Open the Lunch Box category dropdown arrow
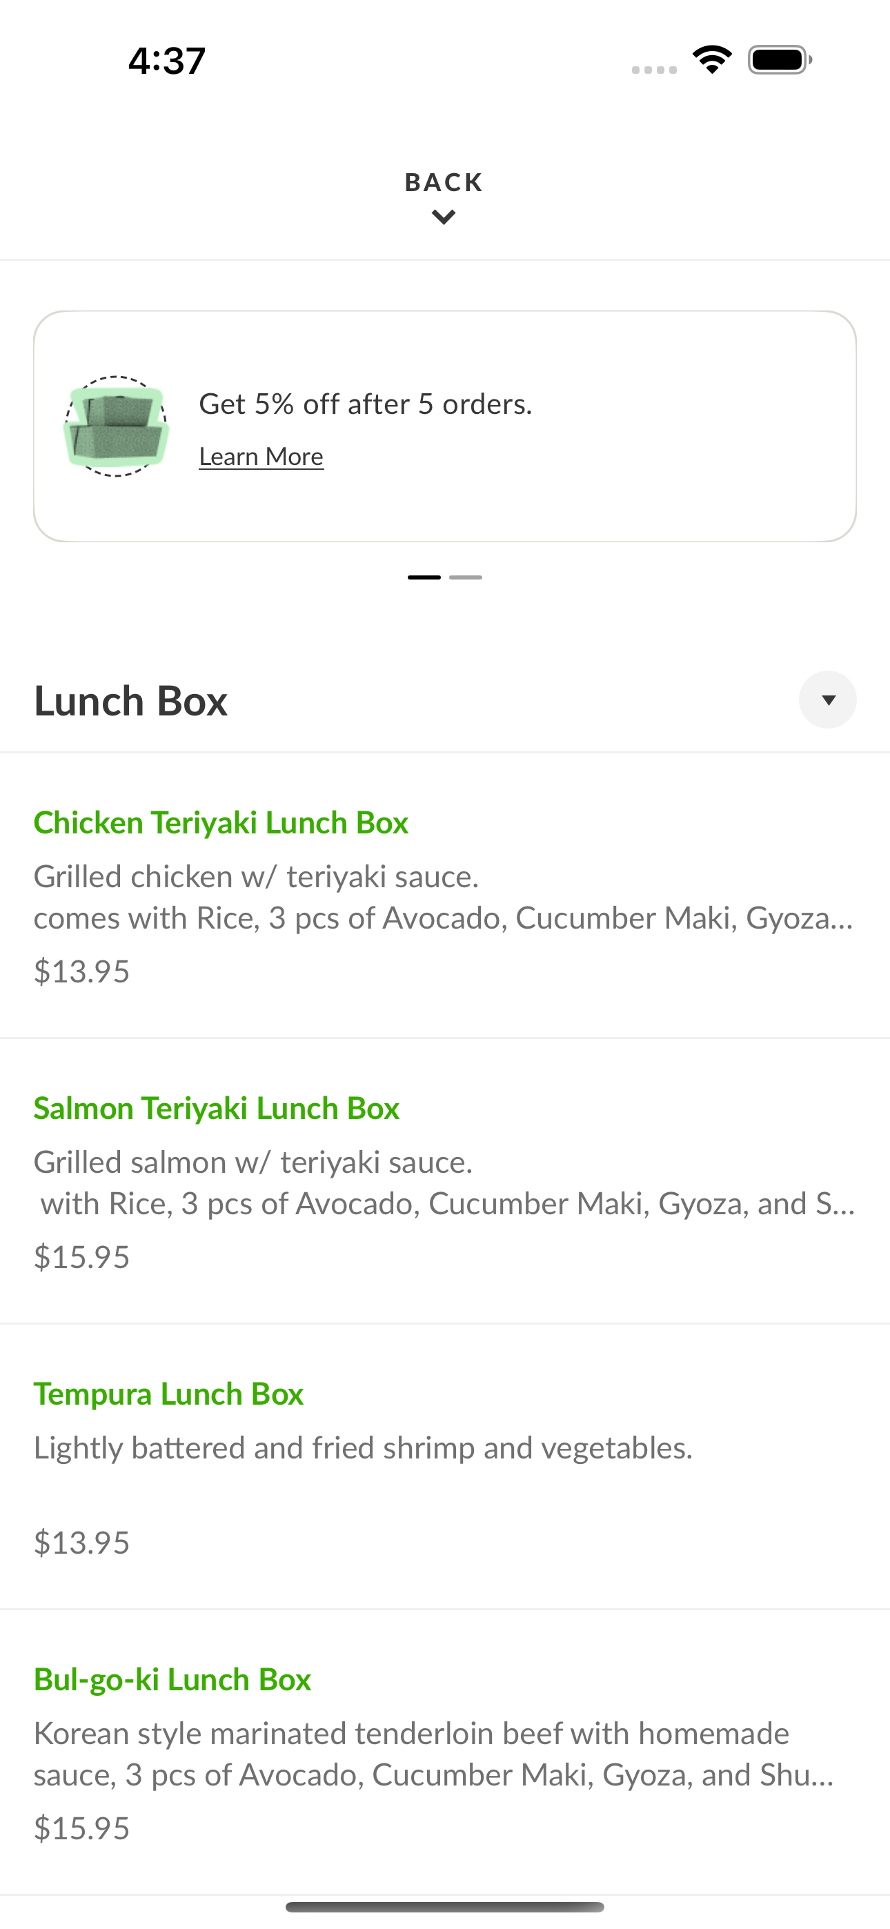 click(828, 700)
